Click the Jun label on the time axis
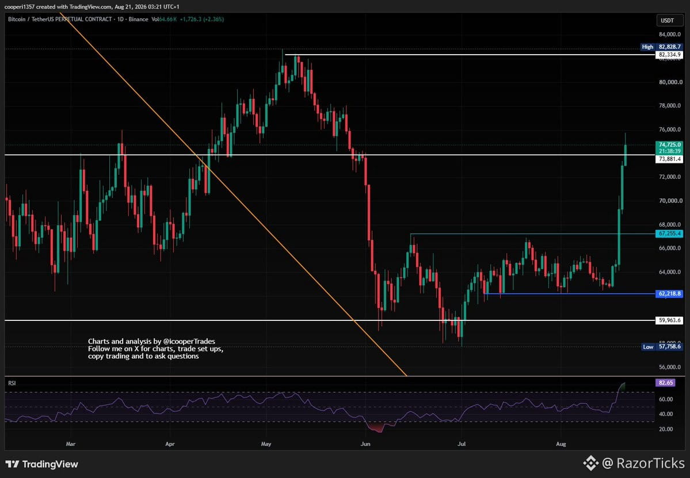Image resolution: width=690 pixels, height=478 pixels. 365,443
